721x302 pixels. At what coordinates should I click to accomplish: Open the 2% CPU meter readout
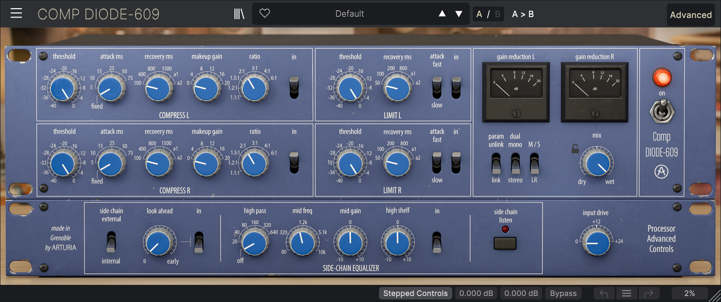point(689,293)
